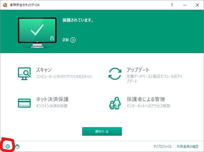204x152 pixels.
Task: Select the スキャン heading
Action: 44,70
